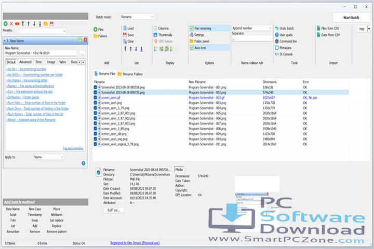Uncheck the screen_aren_orig.png checkbox
Screen dimensions: 374x249
coord(95,139)
